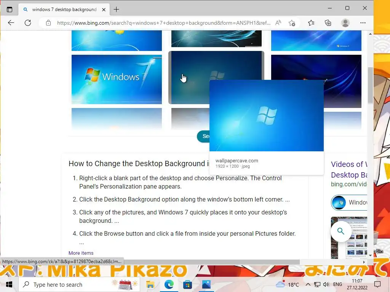Open the Collections icon
390x292 pixels.
(328, 23)
